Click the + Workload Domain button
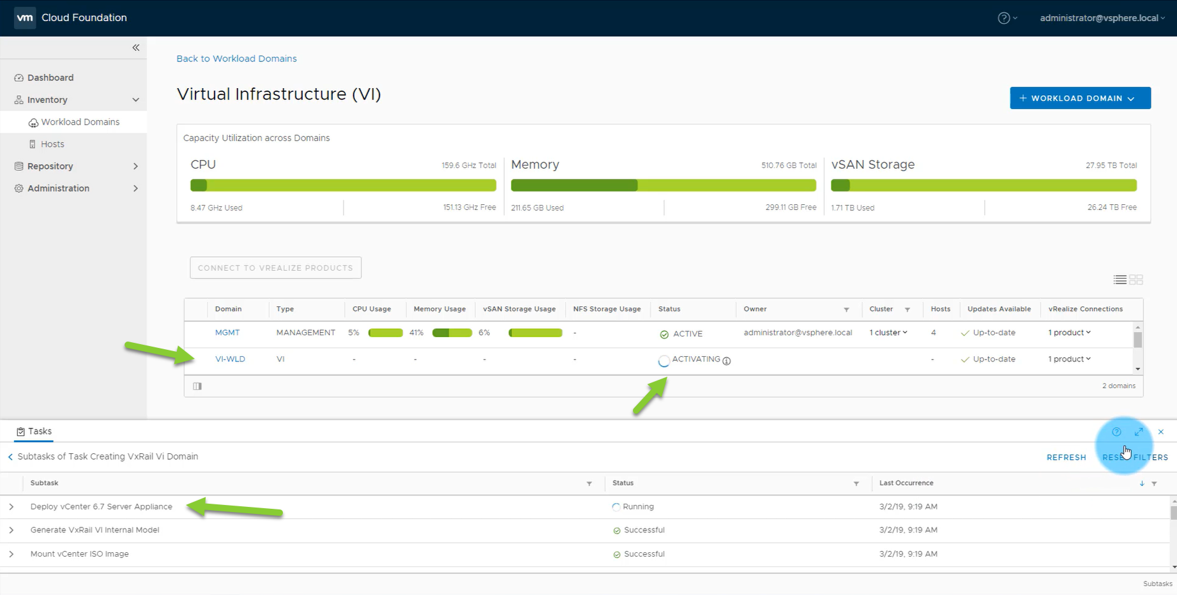The height and width of the screenshot is (595, 1177). pos(1080,98)
